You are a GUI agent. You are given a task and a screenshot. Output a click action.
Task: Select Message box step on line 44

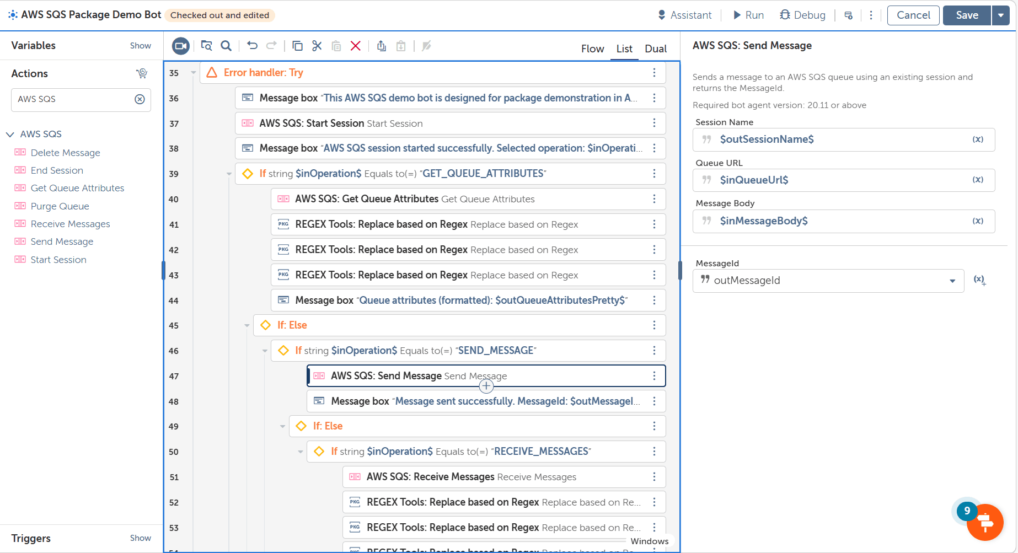click(468, 300)
